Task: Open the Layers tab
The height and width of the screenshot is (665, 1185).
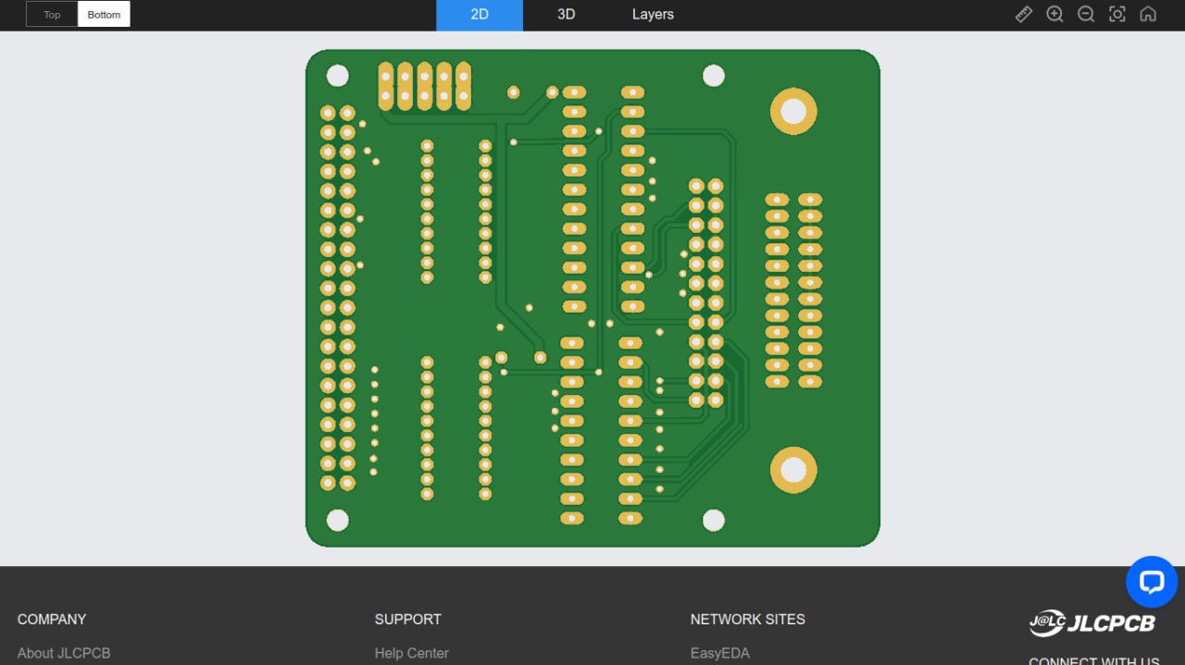Action: [x=653, y=15]
